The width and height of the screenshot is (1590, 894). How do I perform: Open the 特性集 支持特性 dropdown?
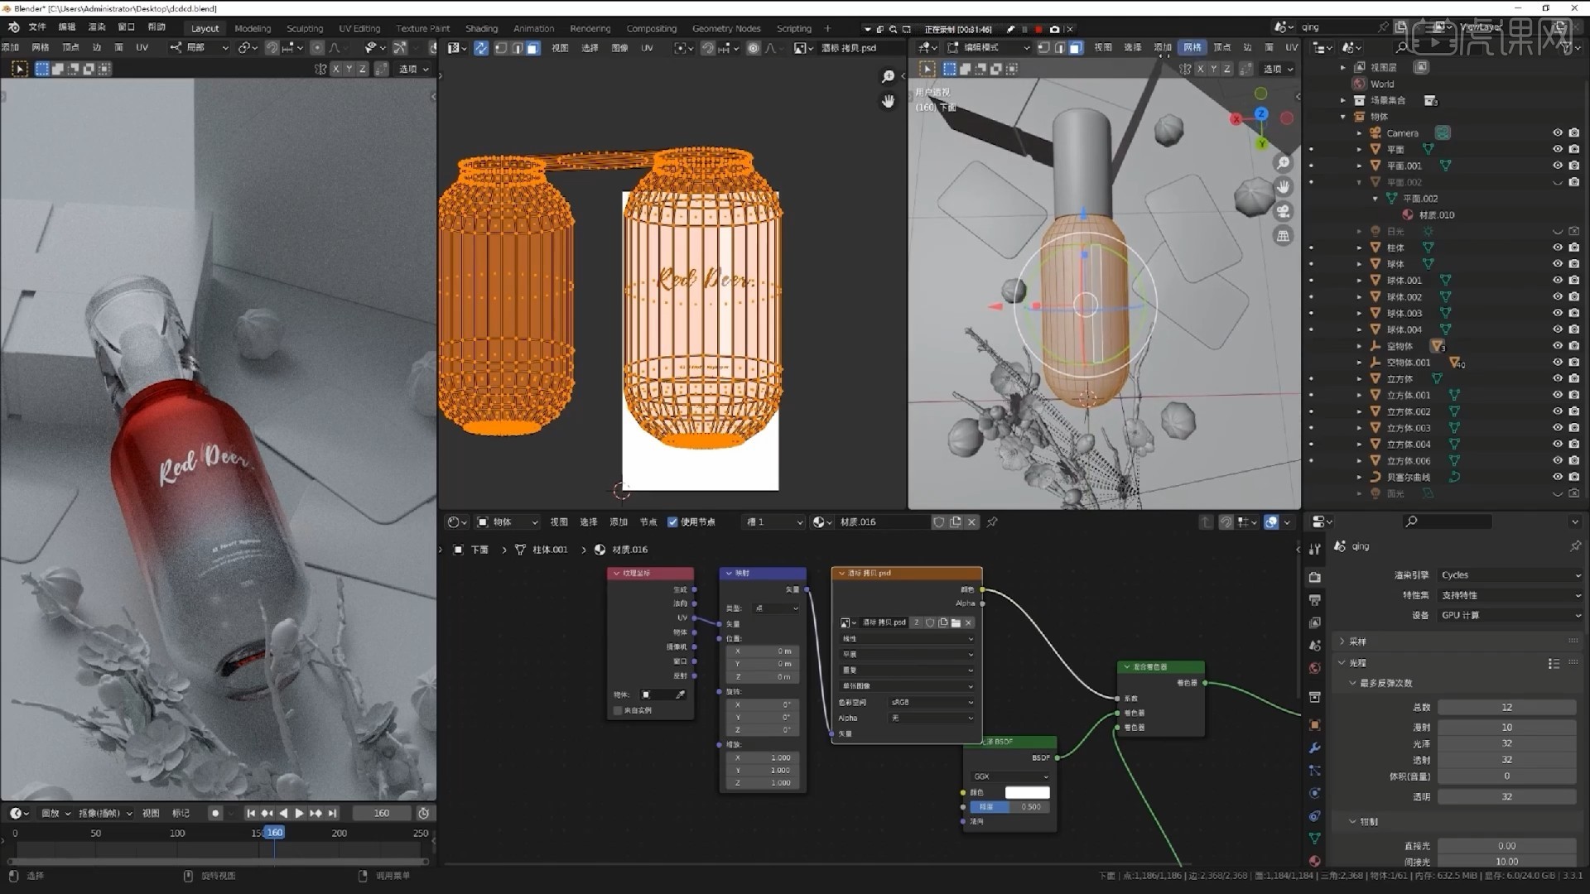pyautogui.click(x=1510, y=595)
